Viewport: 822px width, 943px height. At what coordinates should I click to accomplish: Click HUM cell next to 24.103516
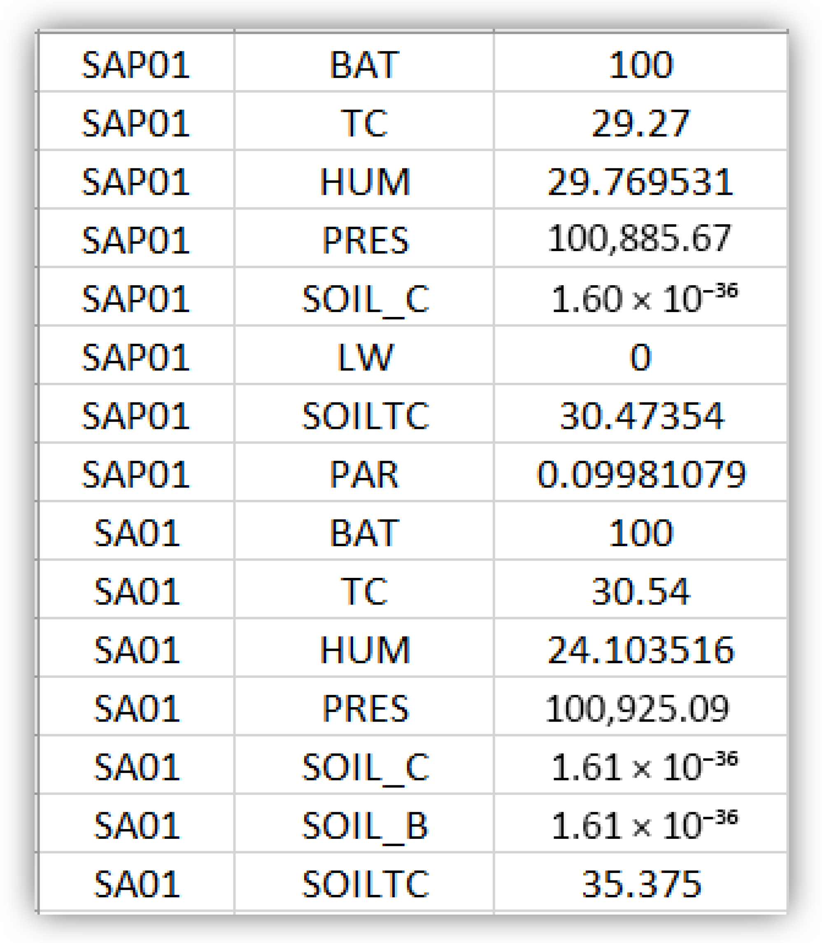(x=364, y=650)
